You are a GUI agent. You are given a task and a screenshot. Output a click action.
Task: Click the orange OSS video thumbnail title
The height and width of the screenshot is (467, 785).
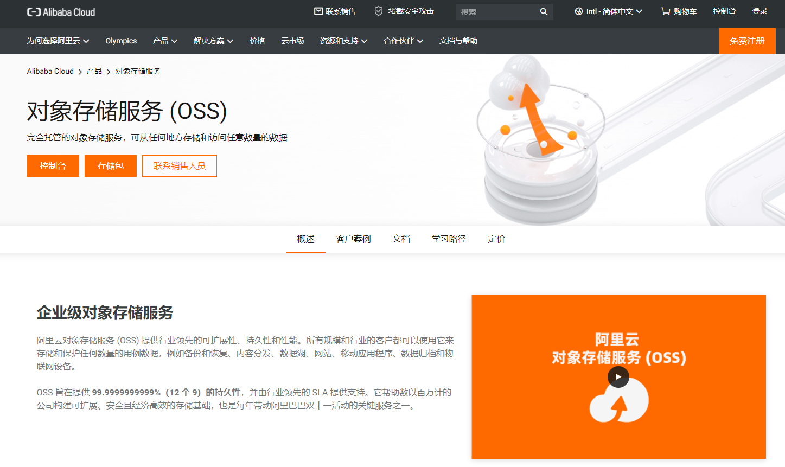pos(619,349)
